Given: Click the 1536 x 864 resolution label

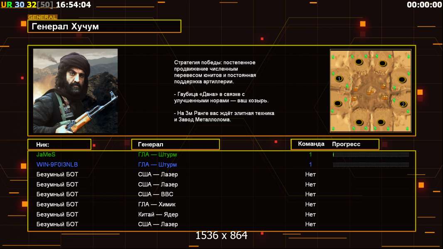Looking at the screenshot, I should coord(221,235).
